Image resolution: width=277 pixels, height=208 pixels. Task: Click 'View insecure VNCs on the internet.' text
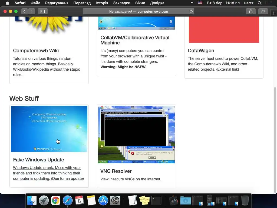pyautogui.click(x=131, y=179)
